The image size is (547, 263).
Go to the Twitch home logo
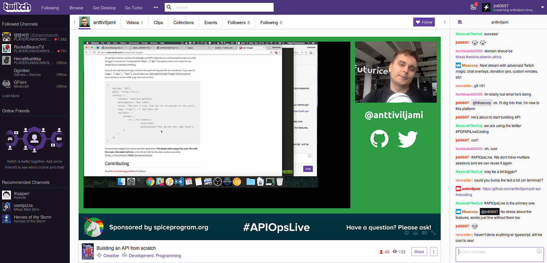[x=17, y=7]
